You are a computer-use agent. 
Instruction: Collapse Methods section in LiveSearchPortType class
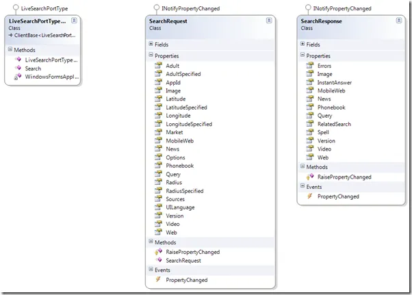coord(10,49)
